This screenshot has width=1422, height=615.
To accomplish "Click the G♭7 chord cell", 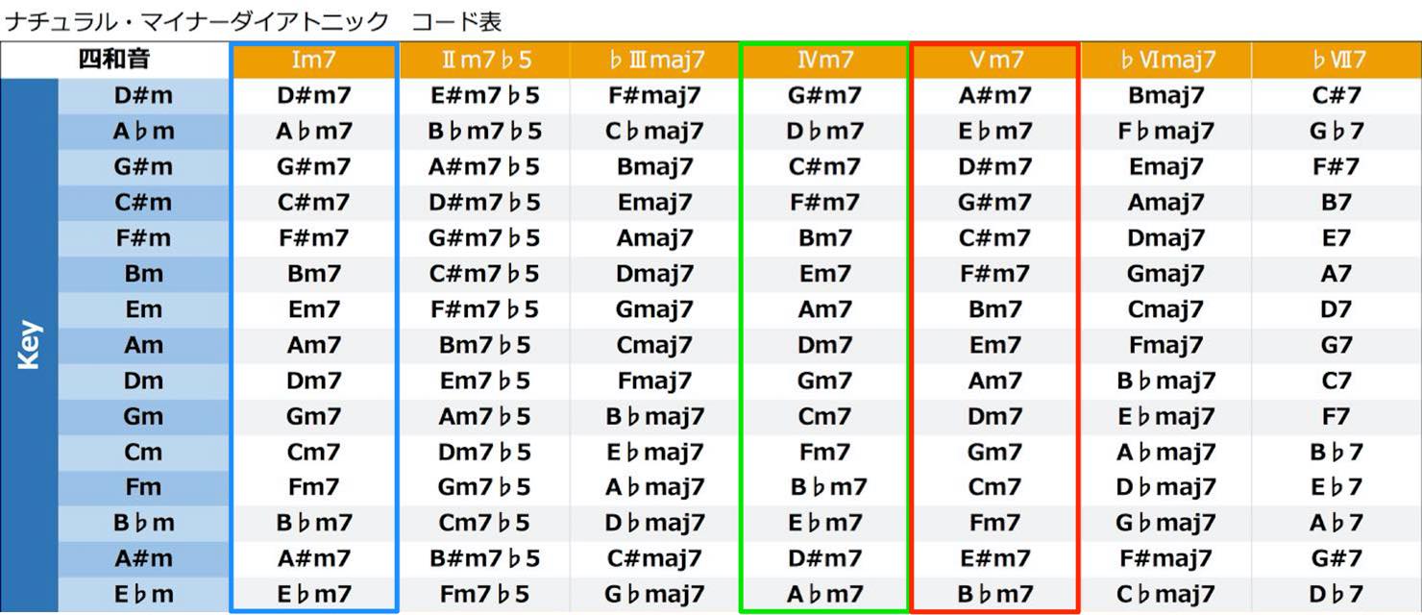I will (1336, 132).
